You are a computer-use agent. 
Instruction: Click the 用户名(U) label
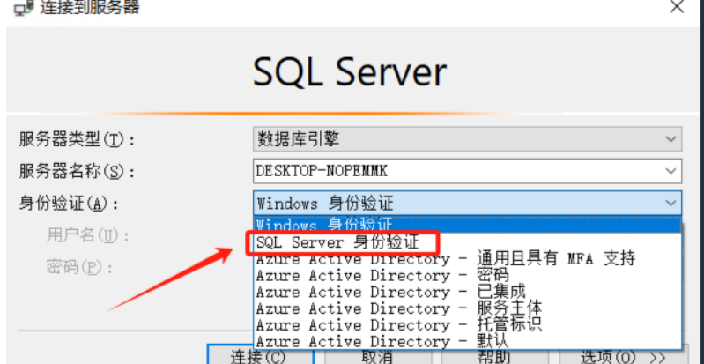point(88,235)
